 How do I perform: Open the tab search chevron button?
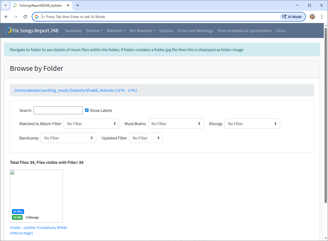(x=5, y=5)
